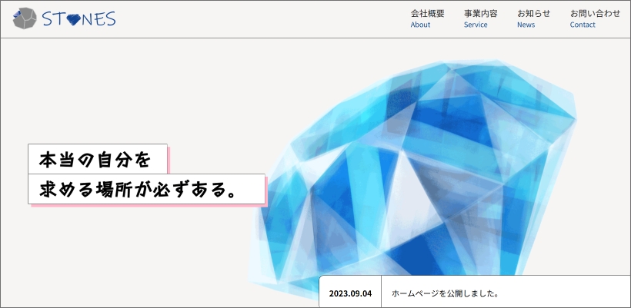Click the gray stone icon in the logo
Image resolution: width=631 pixels, height=308 pixels.
point(25,18)
